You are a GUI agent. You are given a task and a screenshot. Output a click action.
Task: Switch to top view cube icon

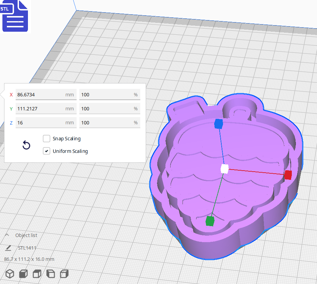pyautogui.click(x=37, y=273)
